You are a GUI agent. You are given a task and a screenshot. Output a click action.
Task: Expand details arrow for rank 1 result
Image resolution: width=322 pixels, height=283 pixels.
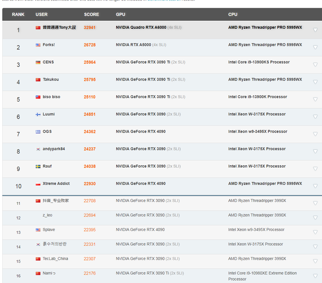[x=315, y=30]
